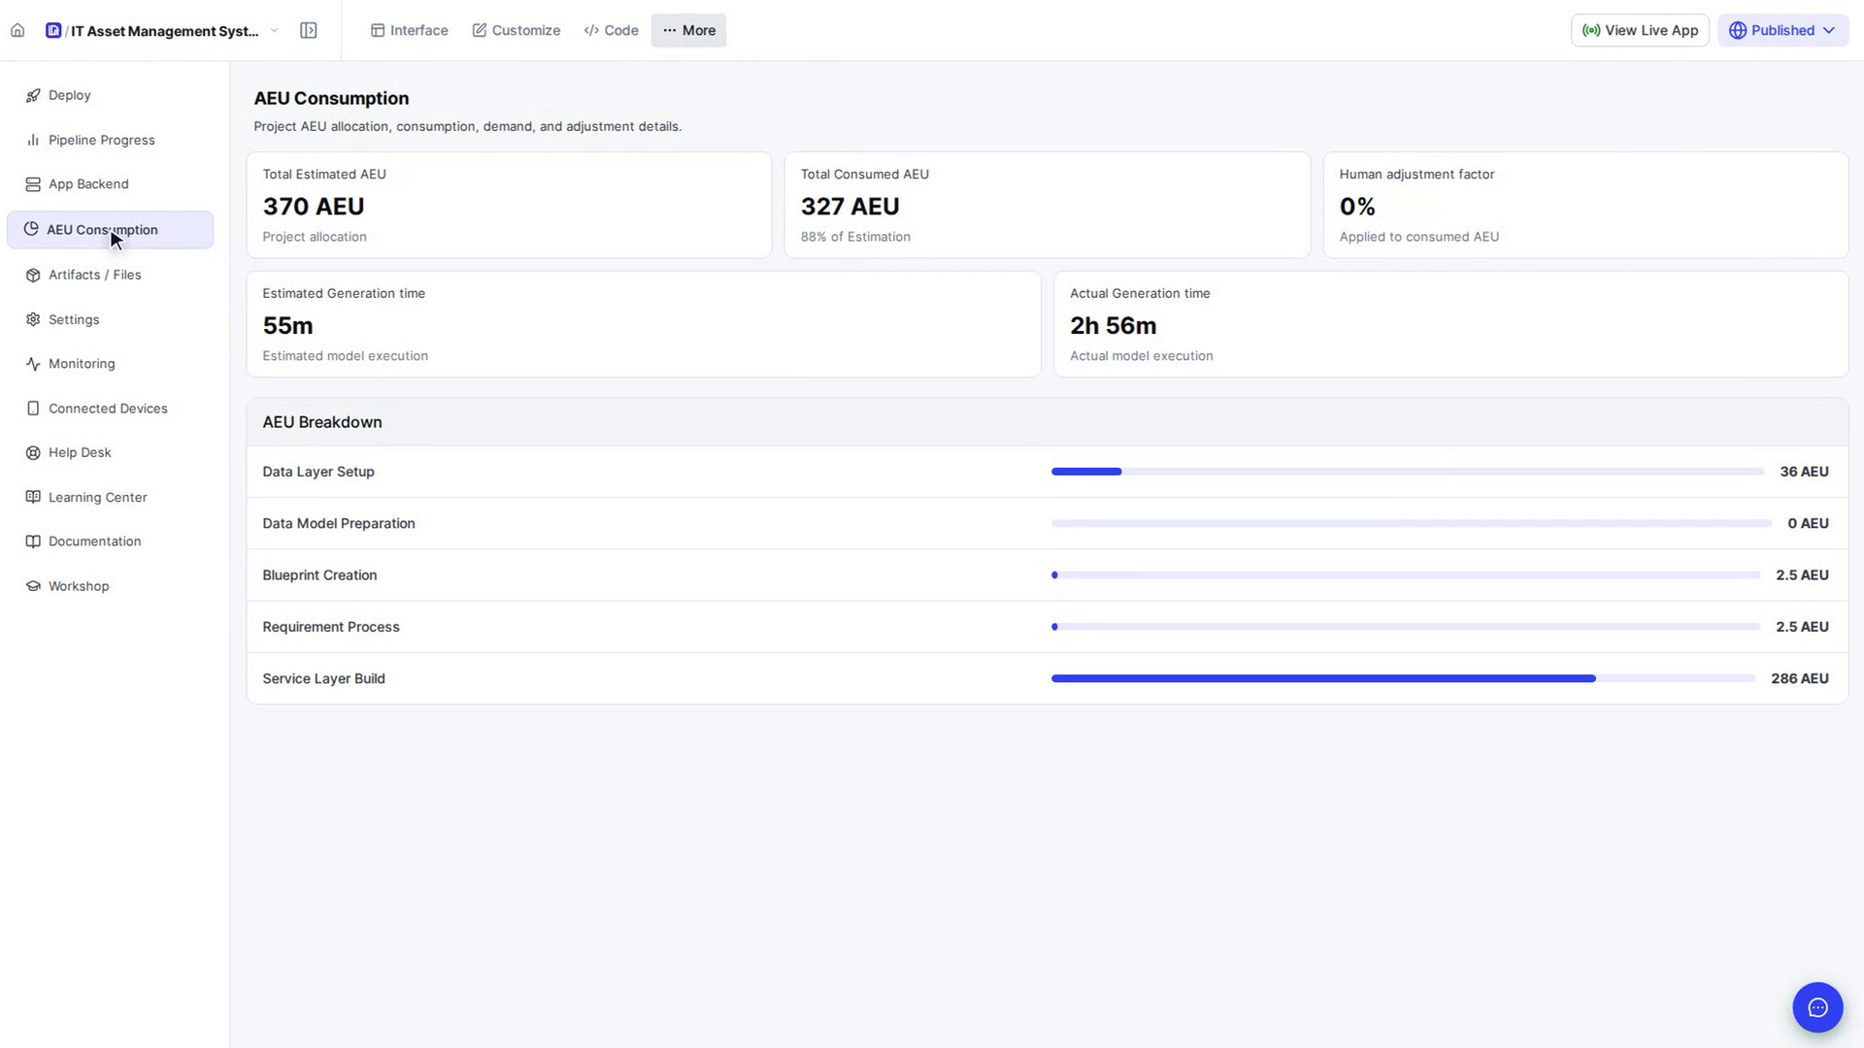1864x1048 pixels.
Task: Expand the project name dropdown chevron
Action: tap(275, 30)
